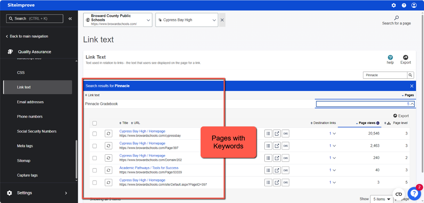Open Page/53339 in new window
This screenshot has height=203, width=424.
pos(276,170)
